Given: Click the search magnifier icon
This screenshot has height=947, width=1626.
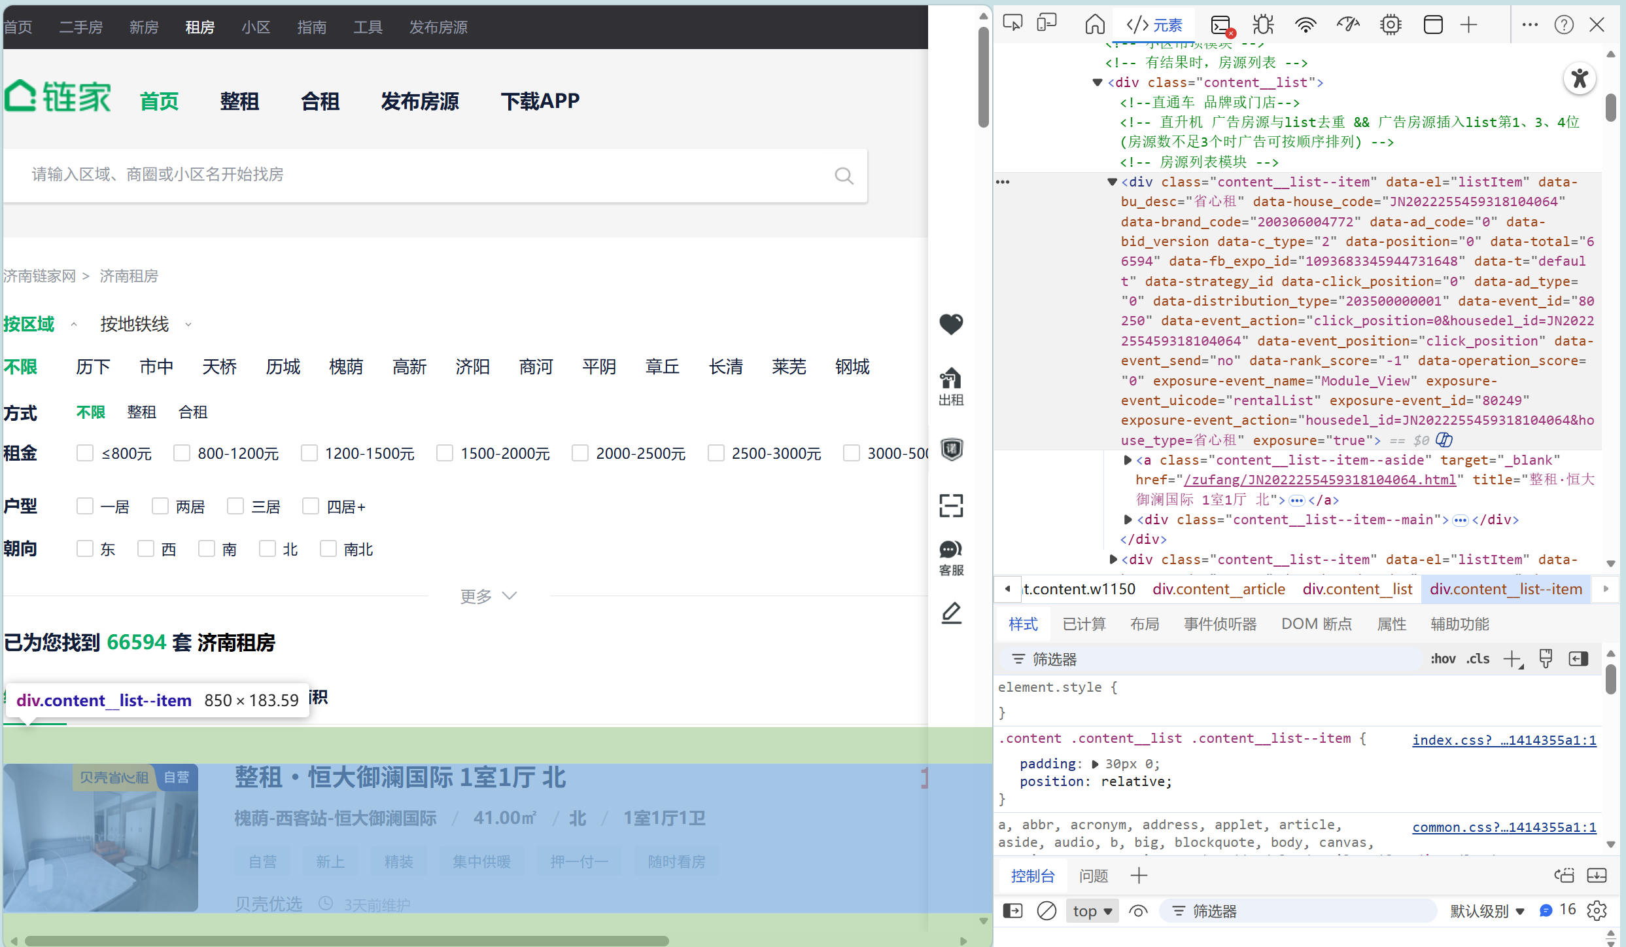Looking at the screenshot, I should [x=844, y=175].
